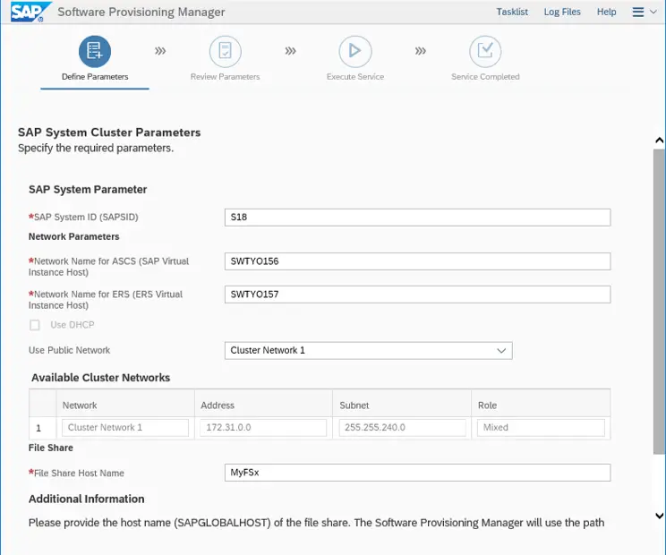
Task: Click the Role column header
Action: pyautogui.click(x=541, y=406)
